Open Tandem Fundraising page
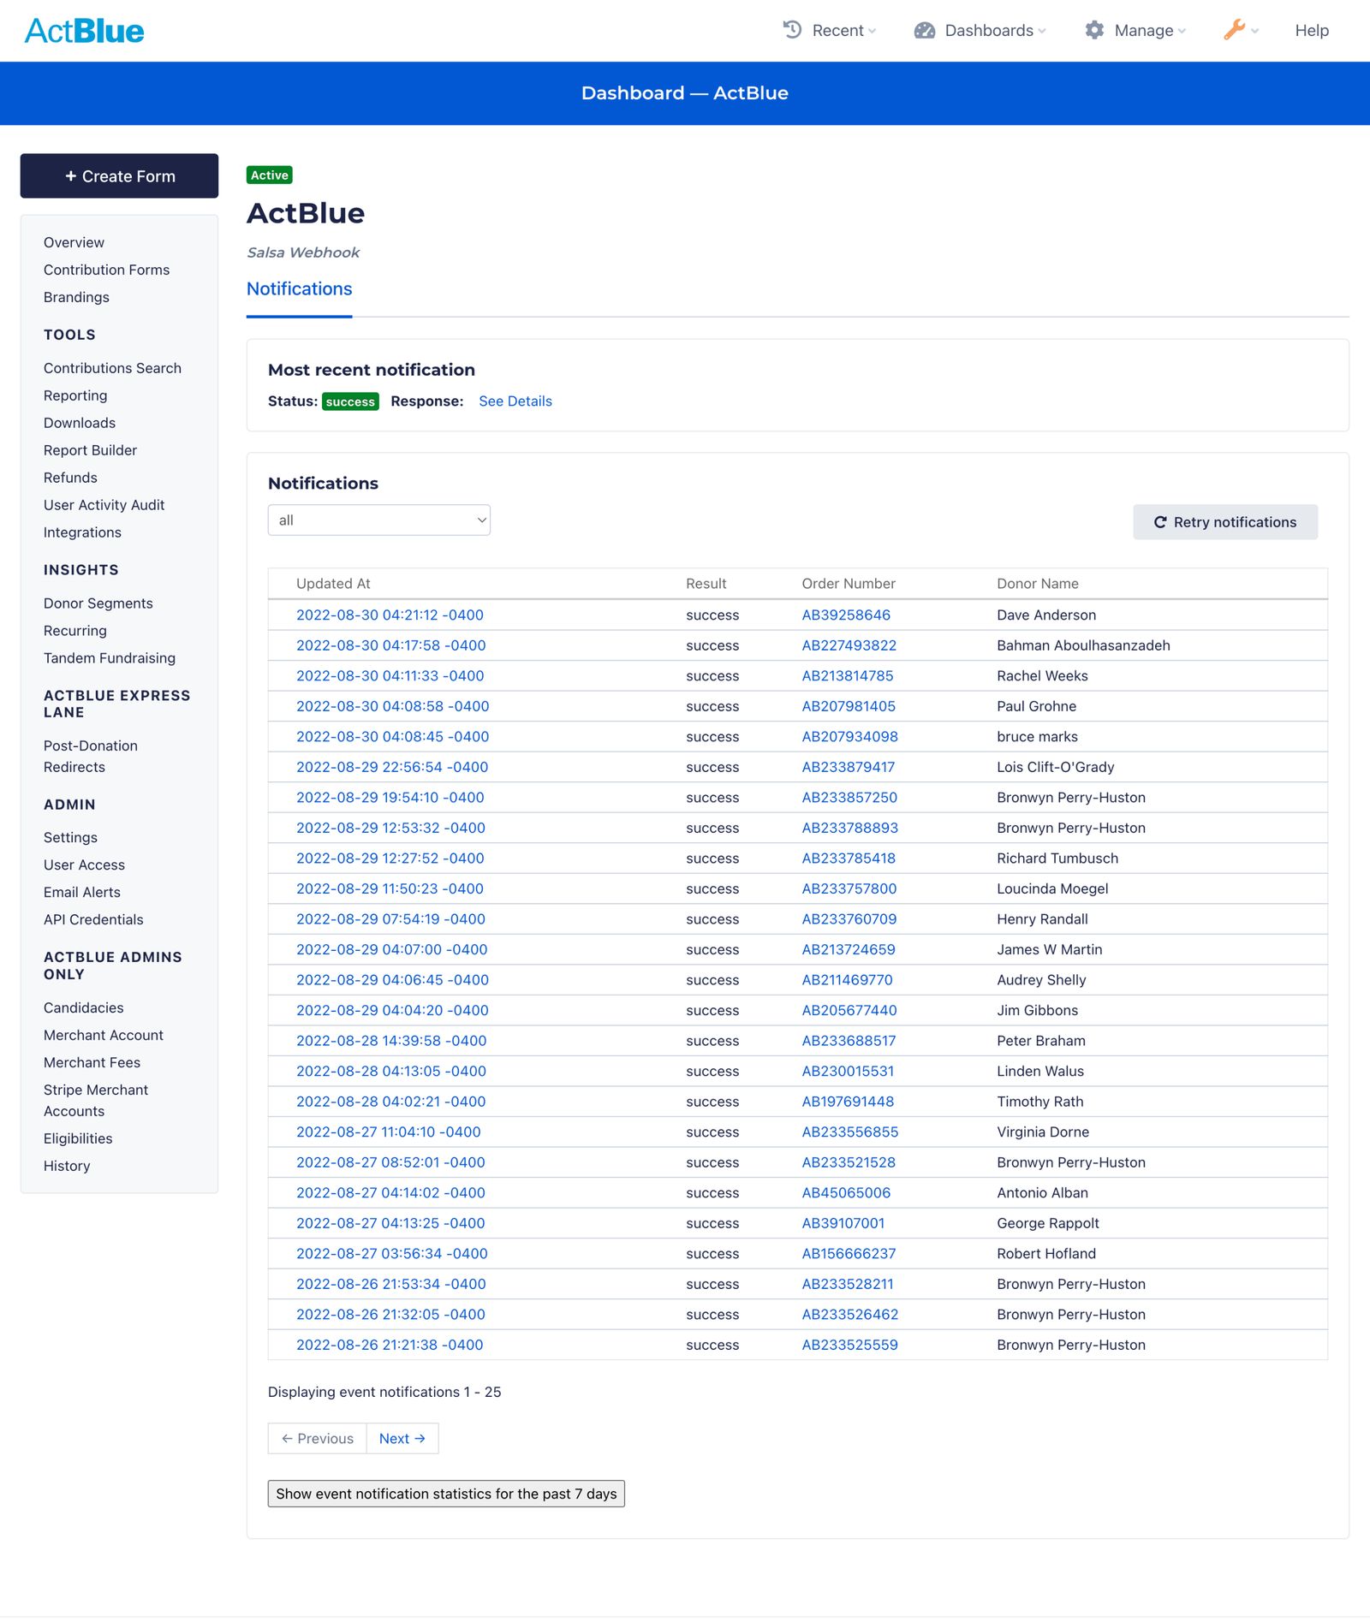Viewport: 1370px width, 1622px height. pyautogui.click(x=109, y=659)
